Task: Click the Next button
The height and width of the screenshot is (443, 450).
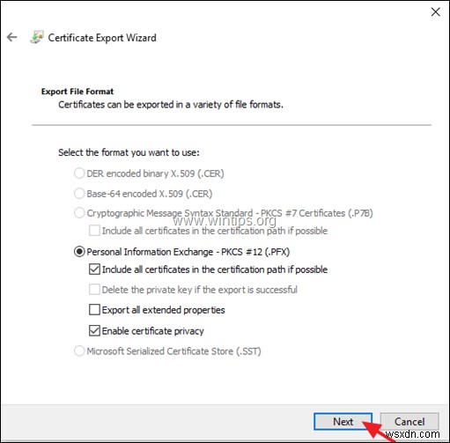Action: click(x=343, y=422)
